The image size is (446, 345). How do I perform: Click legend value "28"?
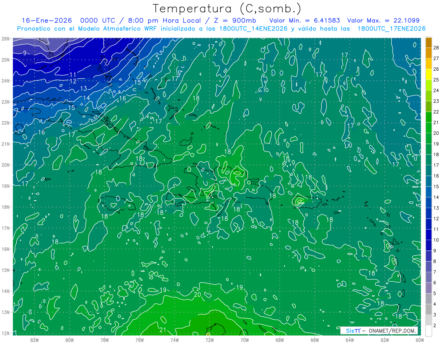click(x=436, y=48)
